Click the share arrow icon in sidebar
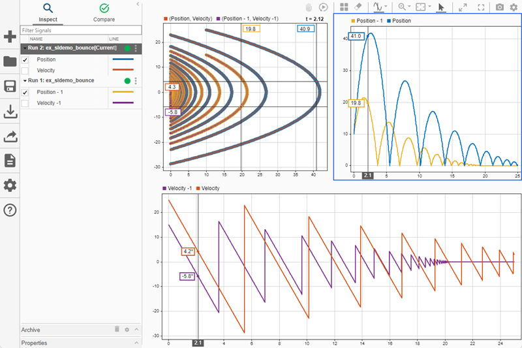522x348 pixels. 10,136
